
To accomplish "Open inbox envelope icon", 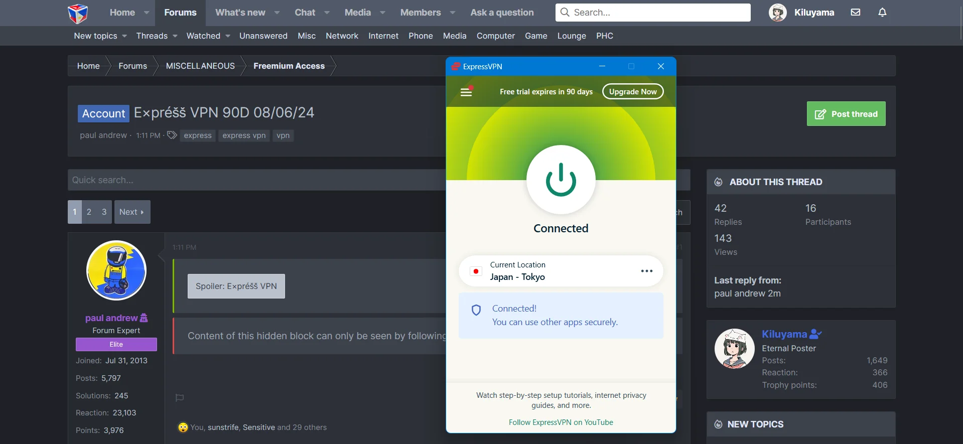I will [x=856, y=12].
